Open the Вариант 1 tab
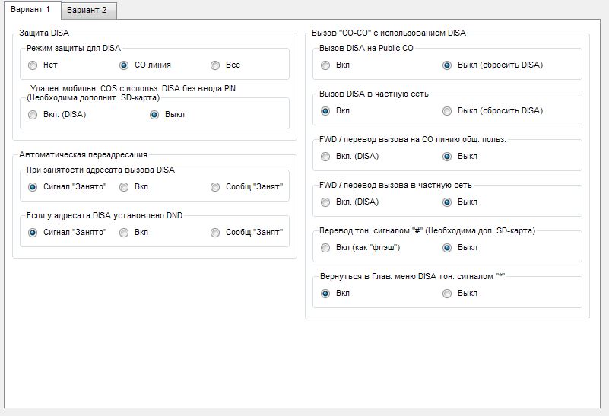 (x=30, y=9)
